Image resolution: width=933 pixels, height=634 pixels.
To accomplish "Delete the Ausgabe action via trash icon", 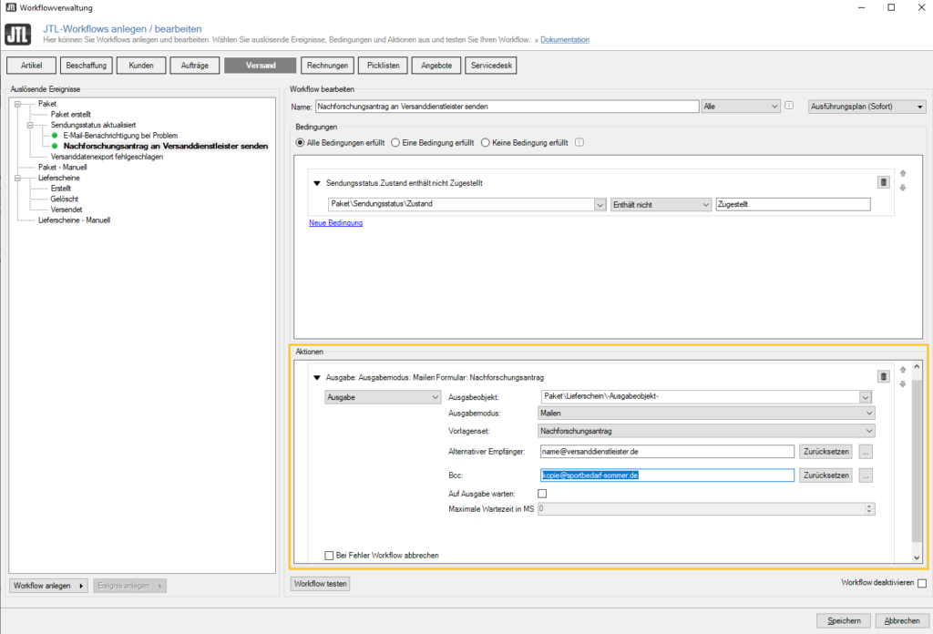I will point(883,376).
